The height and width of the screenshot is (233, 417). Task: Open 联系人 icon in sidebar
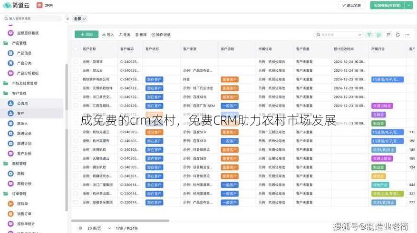pos(10,124)
